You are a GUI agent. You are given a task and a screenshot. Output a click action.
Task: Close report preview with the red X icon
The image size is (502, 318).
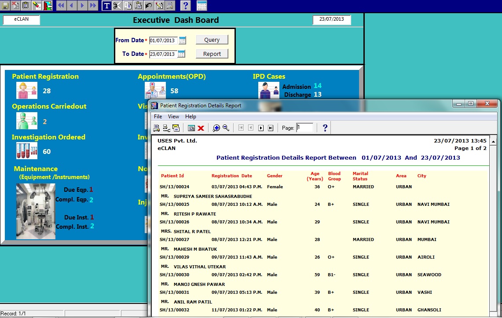coord(201,128)
